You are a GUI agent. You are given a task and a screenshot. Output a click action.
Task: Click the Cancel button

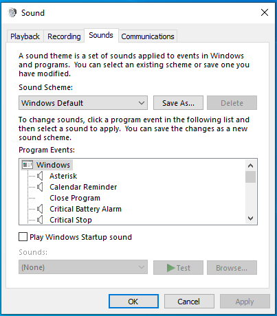coord(189,302)
